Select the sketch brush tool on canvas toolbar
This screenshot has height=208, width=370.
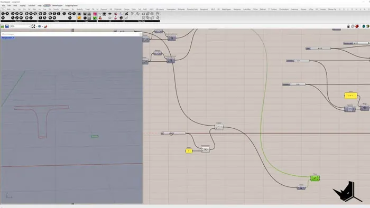click(45, 26)
